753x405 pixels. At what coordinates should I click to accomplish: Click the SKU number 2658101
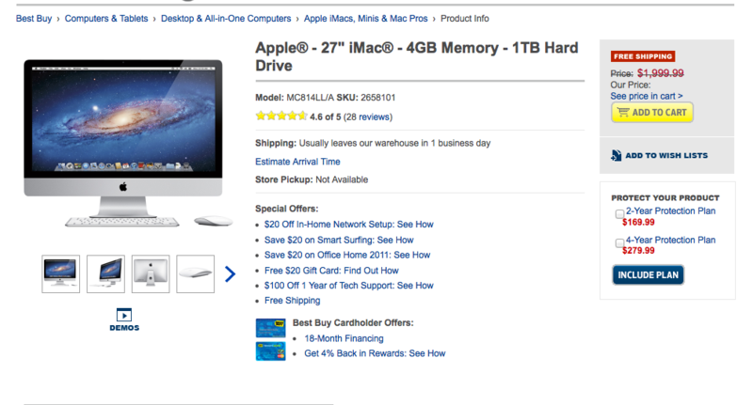[378, 98]
